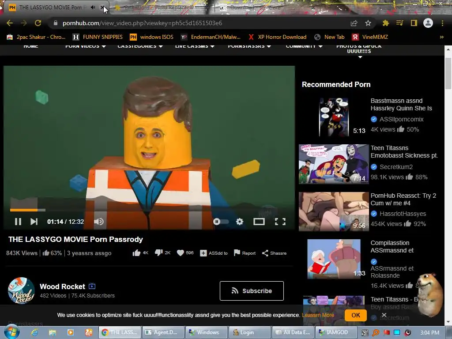Open the EndermanCH/Malw... bookmark
The image size is (452, 339).
pyautogui.click(x=211, y=37)
